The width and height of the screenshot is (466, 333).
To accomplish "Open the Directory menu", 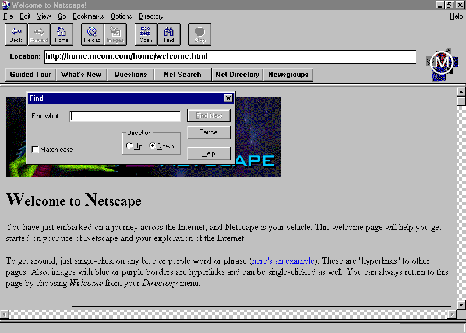I will pos(151,16).
